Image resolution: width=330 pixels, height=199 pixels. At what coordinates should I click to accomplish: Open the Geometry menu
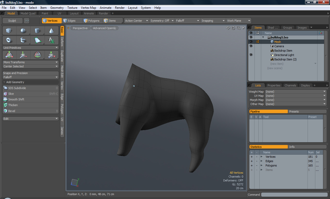(x=57, y=8)
